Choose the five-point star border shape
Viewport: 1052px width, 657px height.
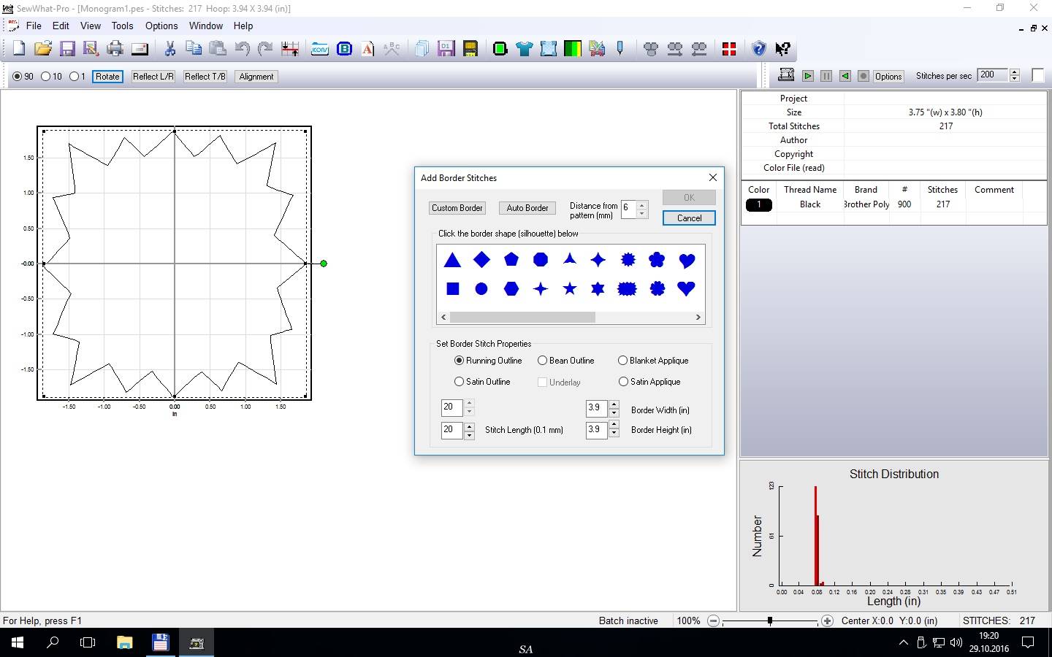(570, 289)
